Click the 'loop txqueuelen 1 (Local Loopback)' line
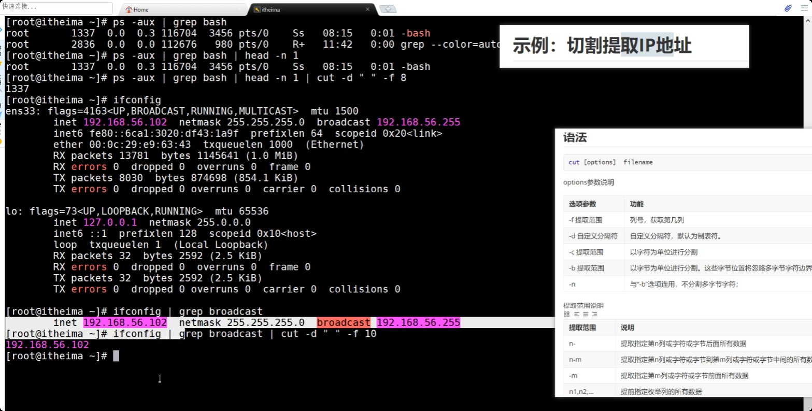The height and width of the screenshot is (411, 812). pyautogui.click(x=161, y=245)
